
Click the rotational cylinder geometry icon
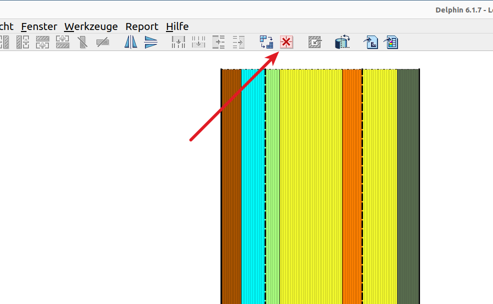click(x=342, y=42)
